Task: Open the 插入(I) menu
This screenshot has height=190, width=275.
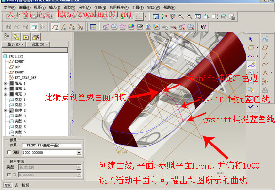Action: tap(54, 8)
